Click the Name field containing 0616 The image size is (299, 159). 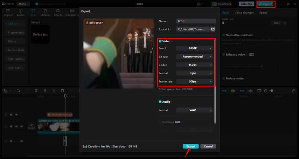(x=196, y=21)
